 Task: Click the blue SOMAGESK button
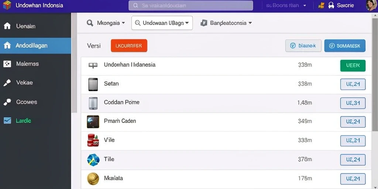345,45
